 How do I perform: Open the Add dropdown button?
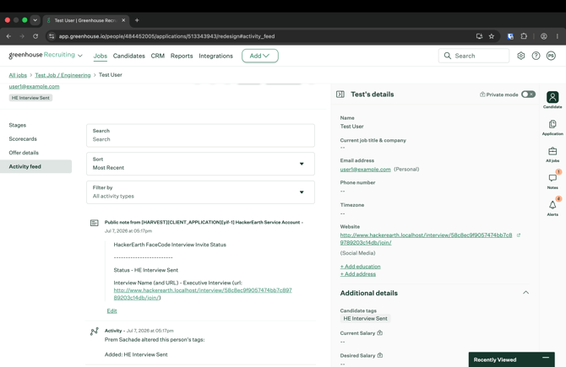coord(260,56)
